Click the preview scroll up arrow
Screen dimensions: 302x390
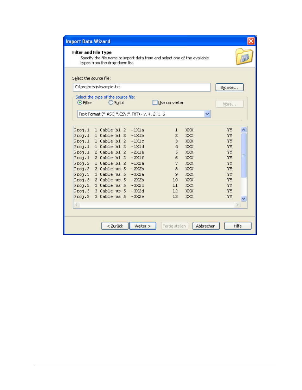pyautogui.click(x=243, y=130)
